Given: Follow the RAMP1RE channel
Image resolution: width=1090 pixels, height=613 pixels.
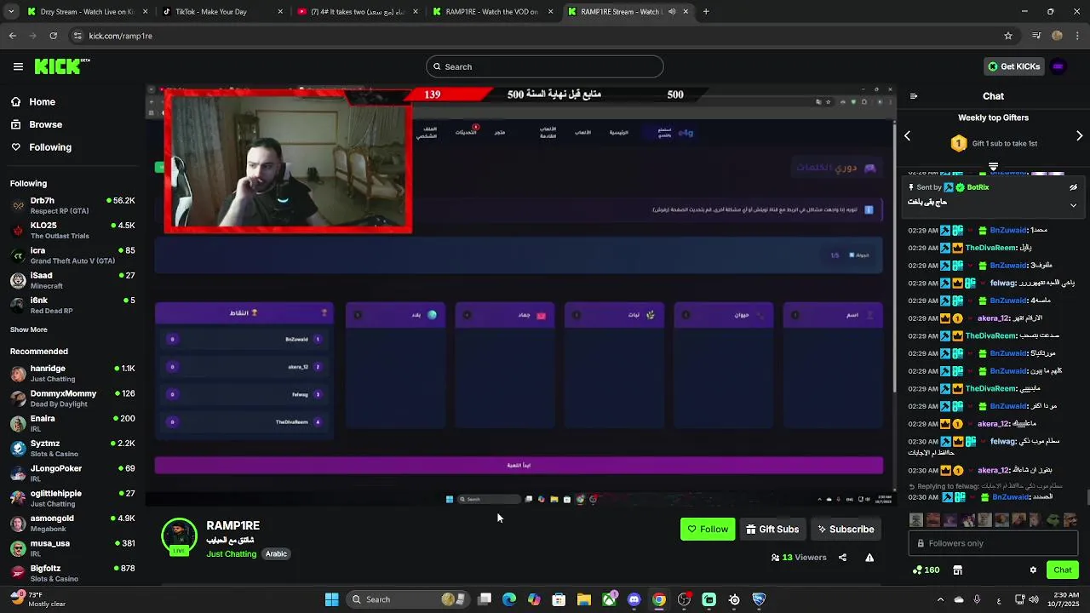Looking at the screenshot, I should click(x=708, y=529).
